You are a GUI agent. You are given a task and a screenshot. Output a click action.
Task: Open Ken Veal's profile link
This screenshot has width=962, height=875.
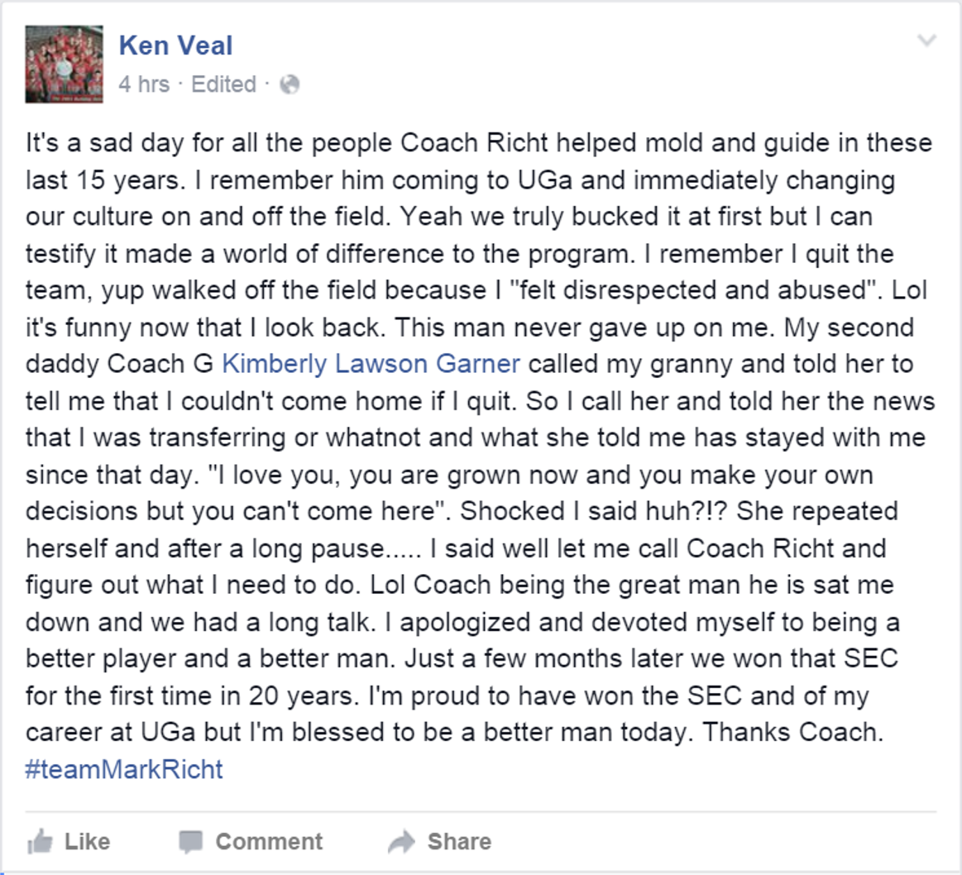(175, 45)
